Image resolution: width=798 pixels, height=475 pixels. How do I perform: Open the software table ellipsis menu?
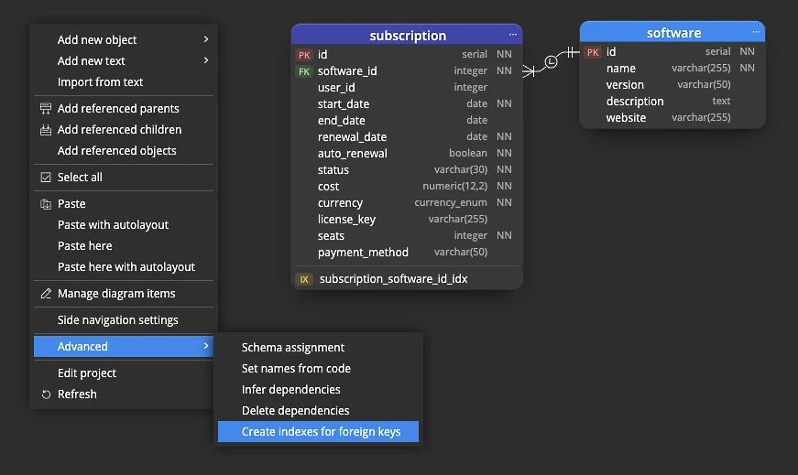pos(756,32)
